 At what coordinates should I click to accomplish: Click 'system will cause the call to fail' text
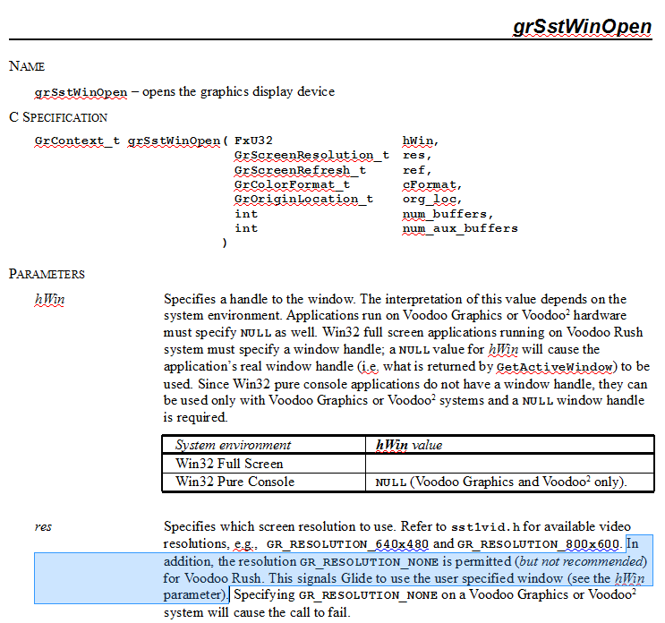point(257,613)
